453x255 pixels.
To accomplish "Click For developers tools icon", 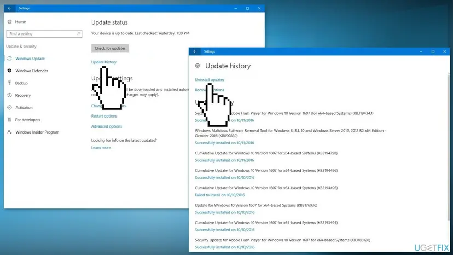I will click(9, 120).
